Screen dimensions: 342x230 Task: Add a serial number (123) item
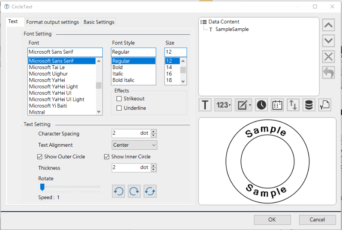click(223, 105)
